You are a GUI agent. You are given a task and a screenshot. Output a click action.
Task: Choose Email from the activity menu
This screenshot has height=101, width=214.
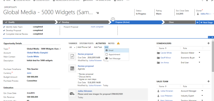tap(117, 50)
